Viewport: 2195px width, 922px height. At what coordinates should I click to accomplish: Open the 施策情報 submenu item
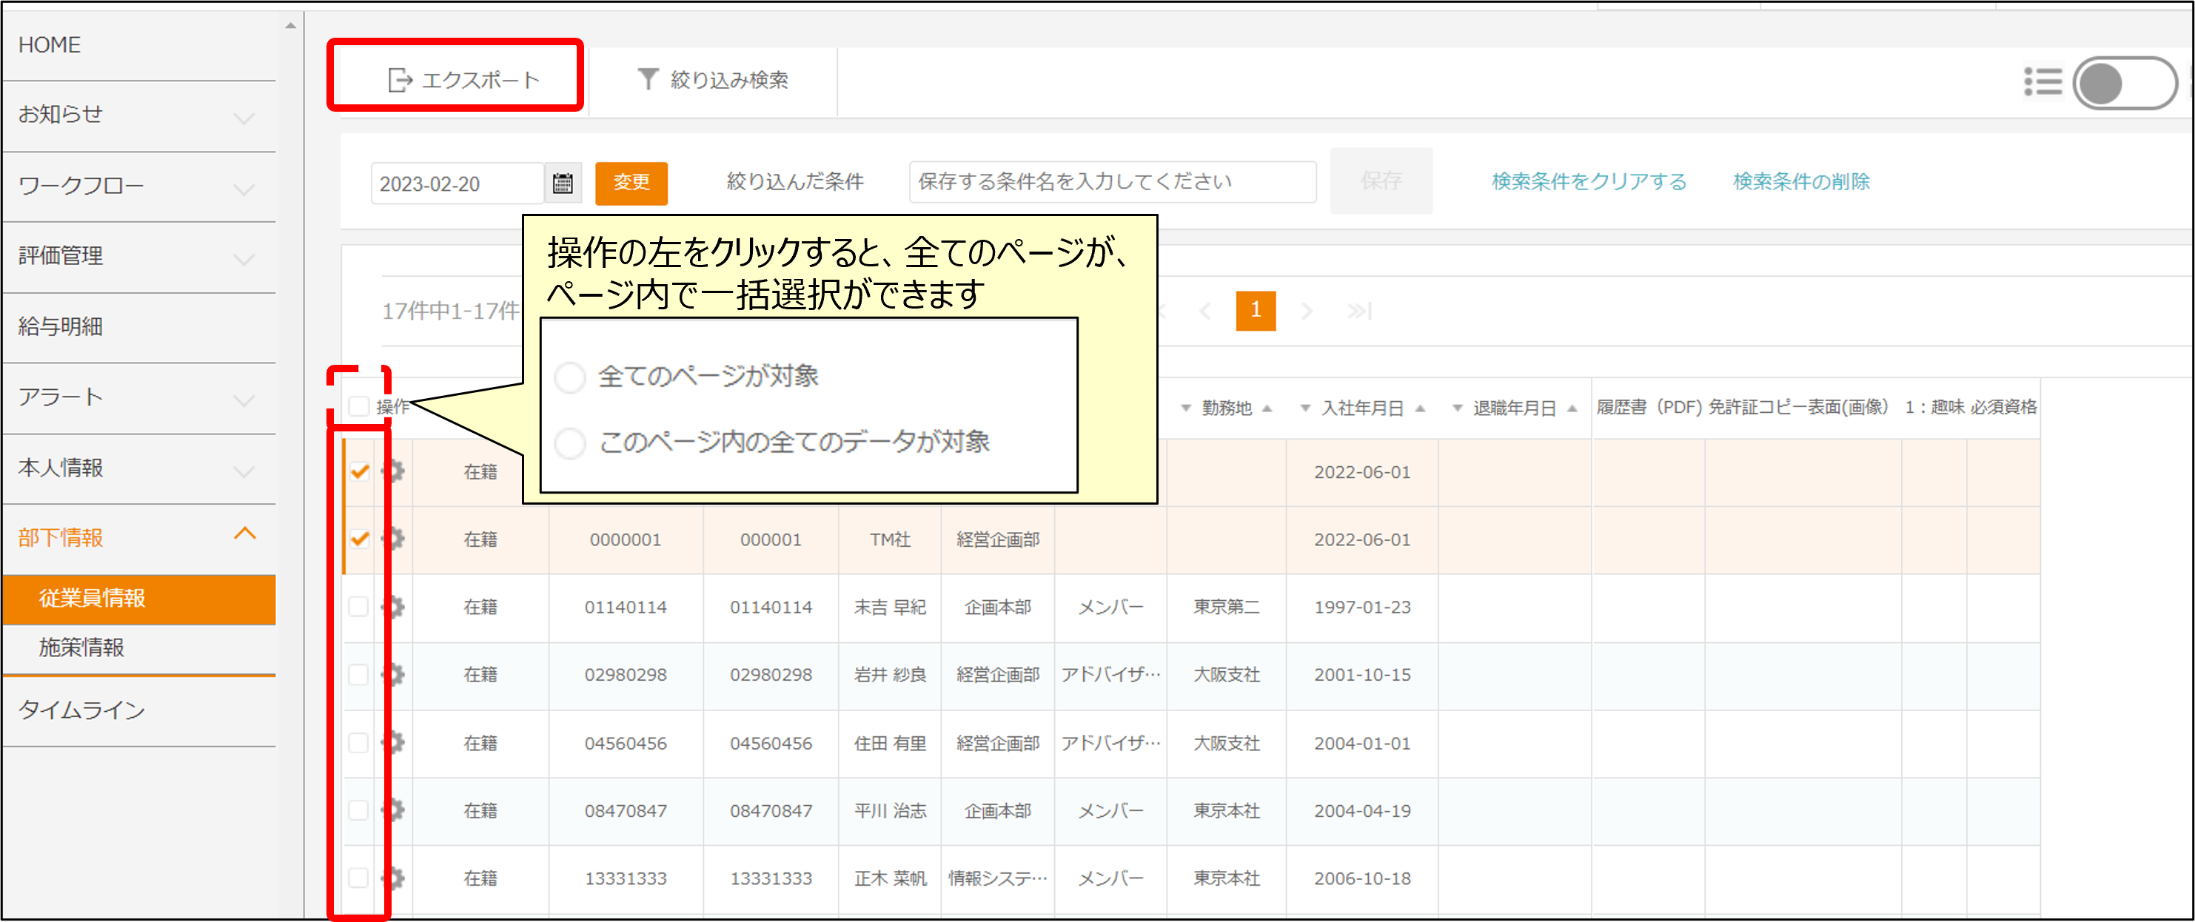point(81,647)
